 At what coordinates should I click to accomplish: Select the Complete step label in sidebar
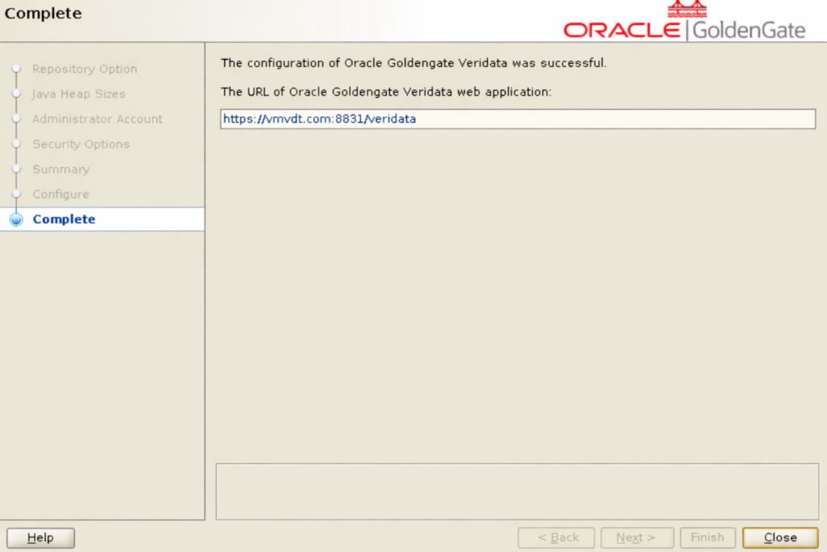pyautogui.click(x=64, y=220)
